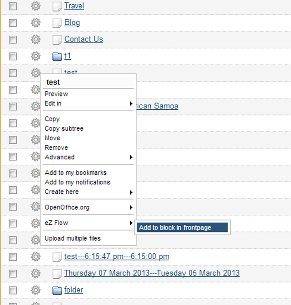
Task: Open the gear menu for t1 folder
Action: (x=35, y=56)
